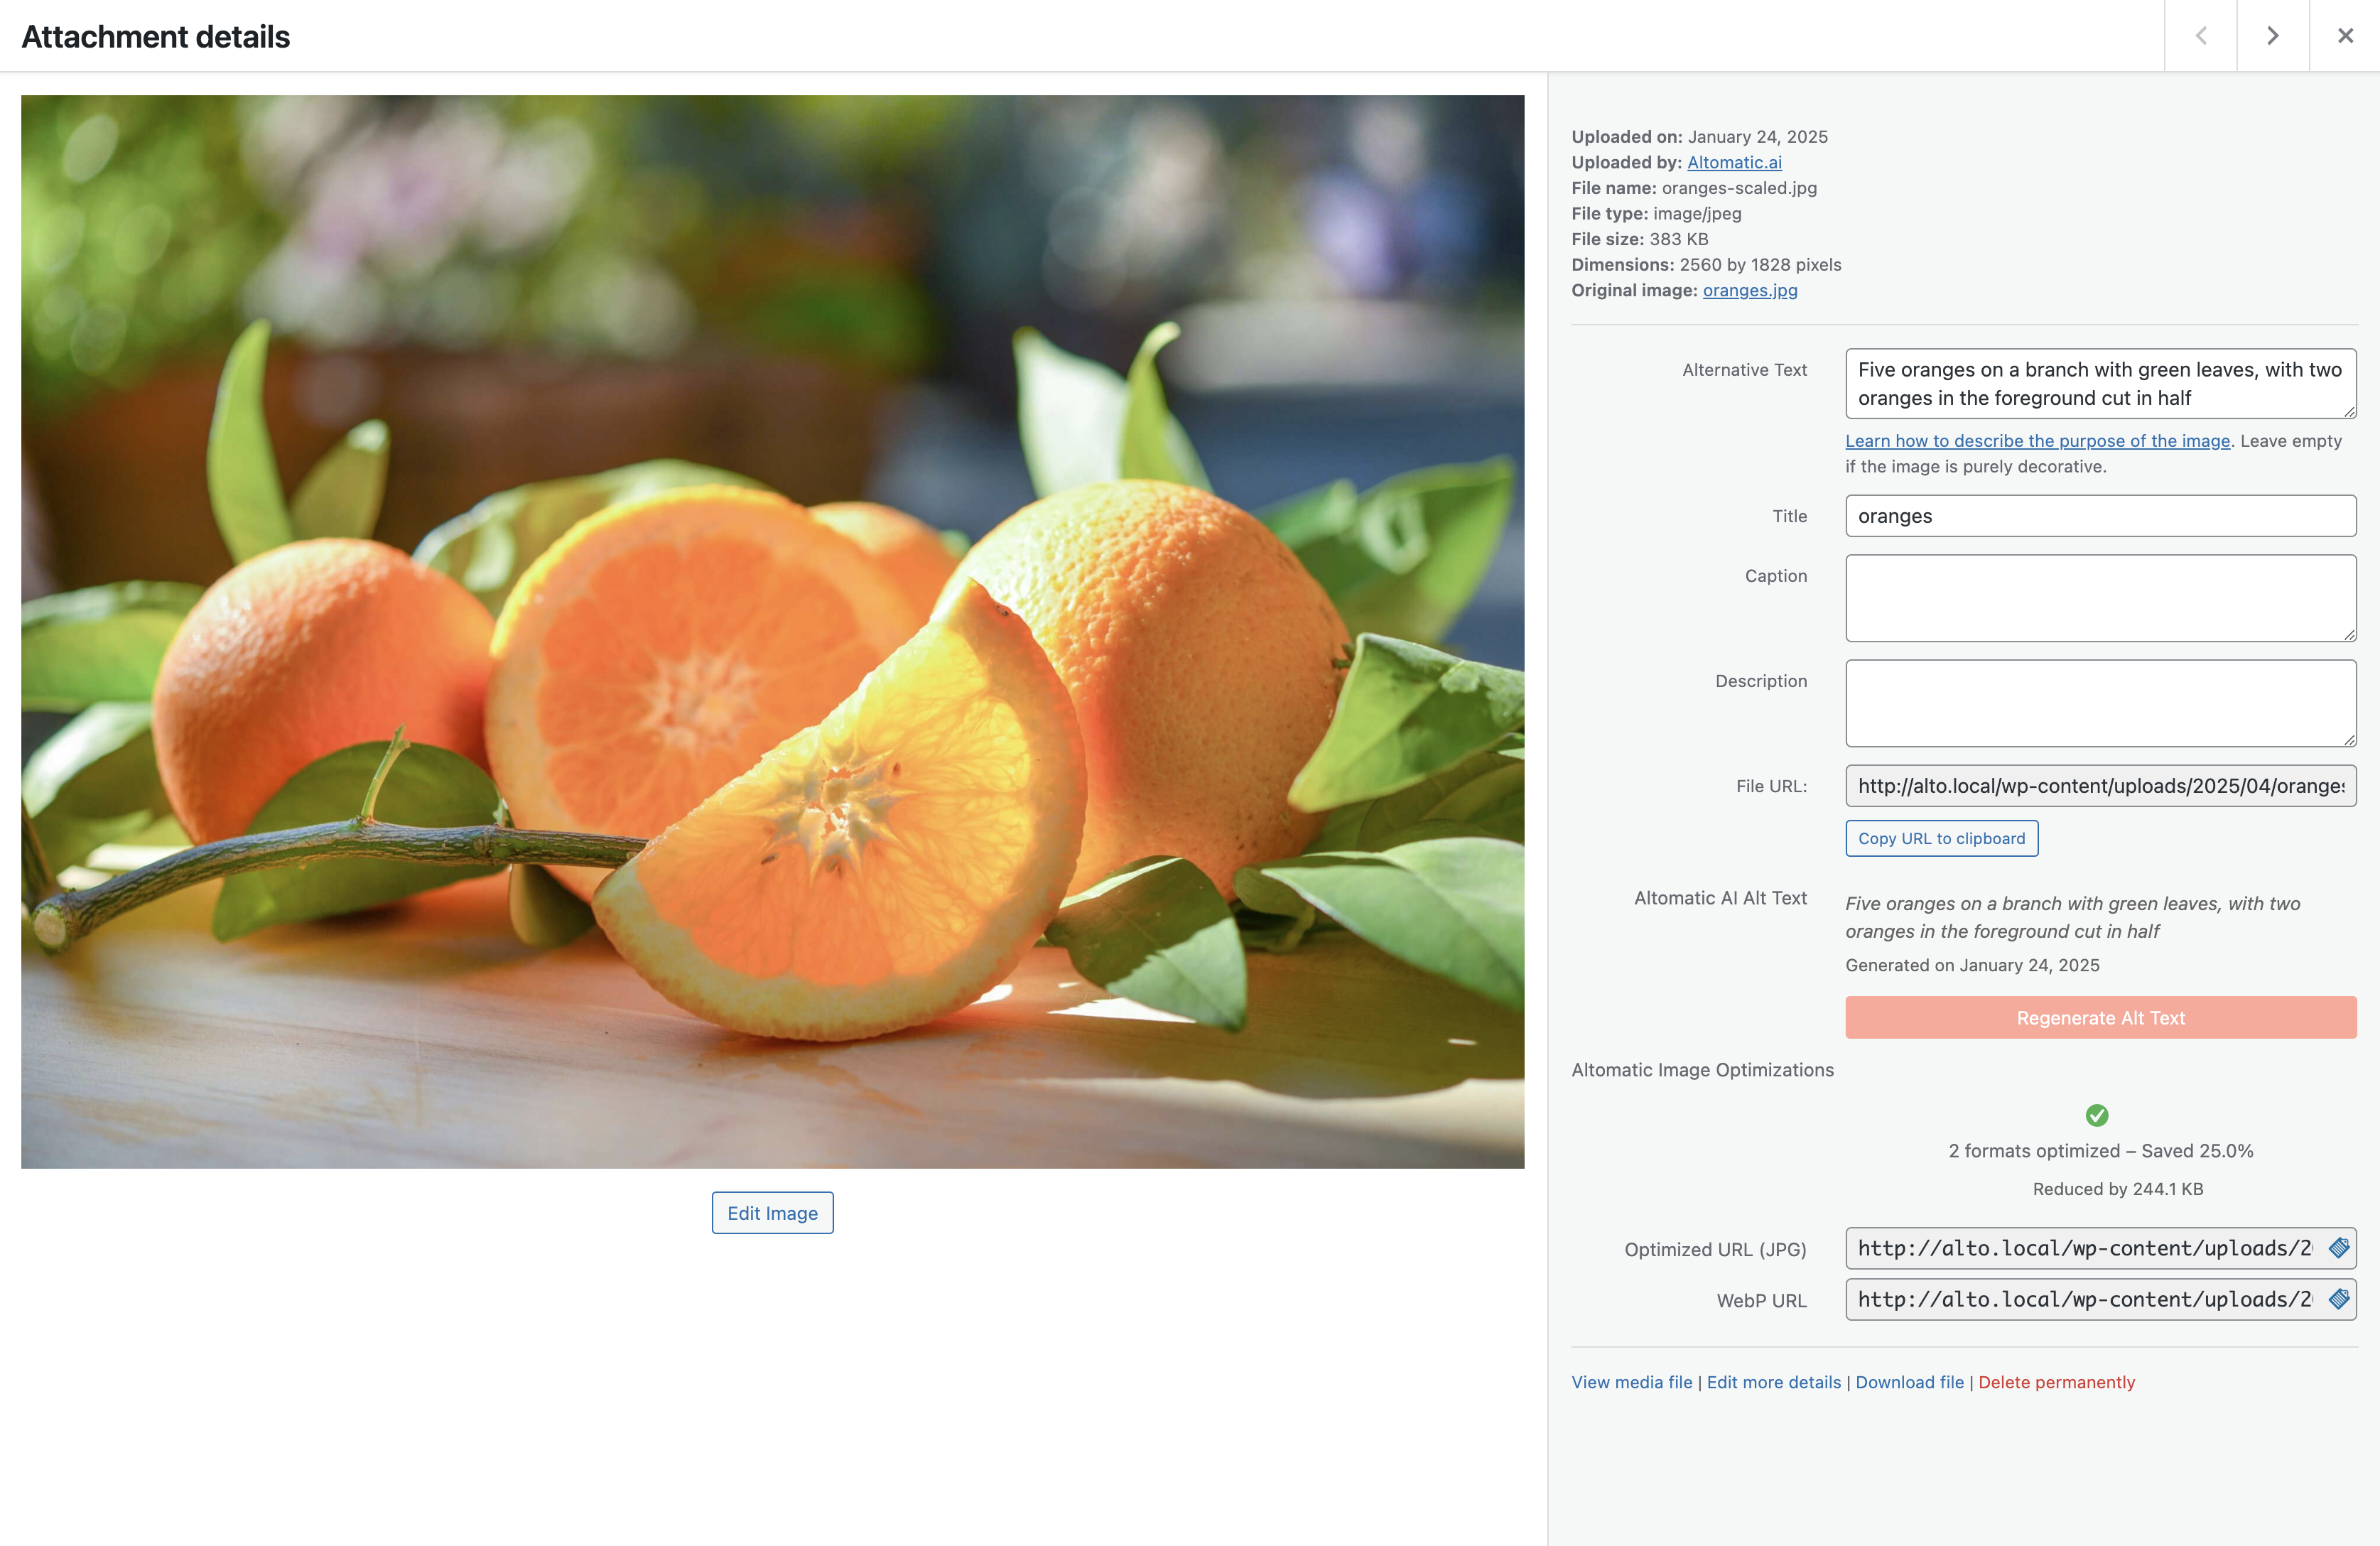Viewport: 2380px width, 1546px height.
Task: Click Delete permanently link
Action: tap(2056, 1382)
